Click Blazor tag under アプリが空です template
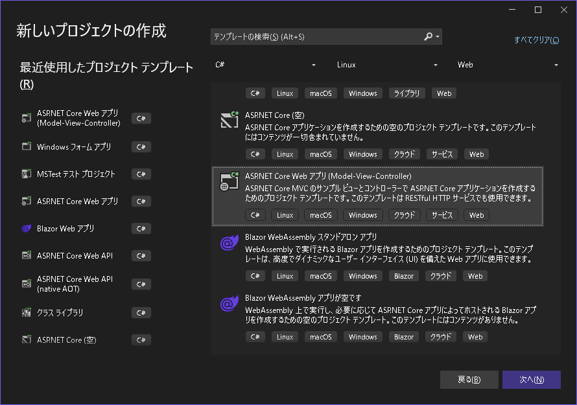Screen dimensions: 577x405 coord(404,336)
